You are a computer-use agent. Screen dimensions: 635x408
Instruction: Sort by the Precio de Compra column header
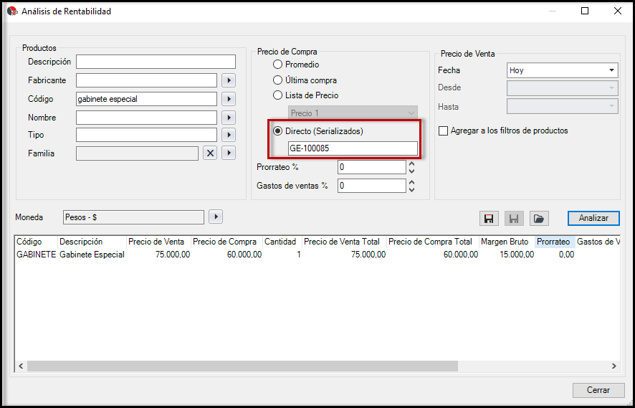[226, 242]
